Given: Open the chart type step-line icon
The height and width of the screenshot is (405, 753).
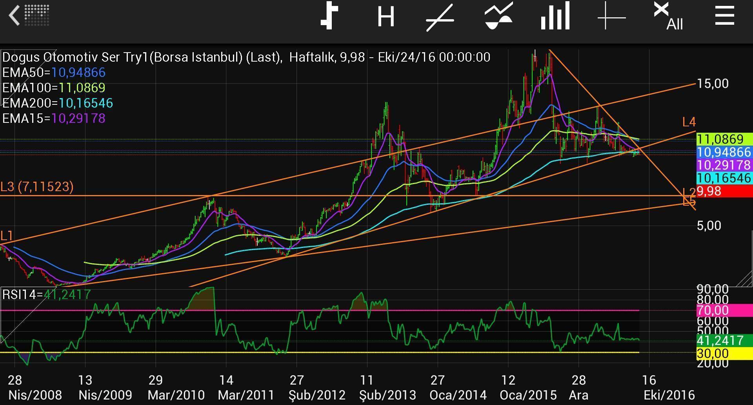Looking at the screenshot, I should pos(329,16).
